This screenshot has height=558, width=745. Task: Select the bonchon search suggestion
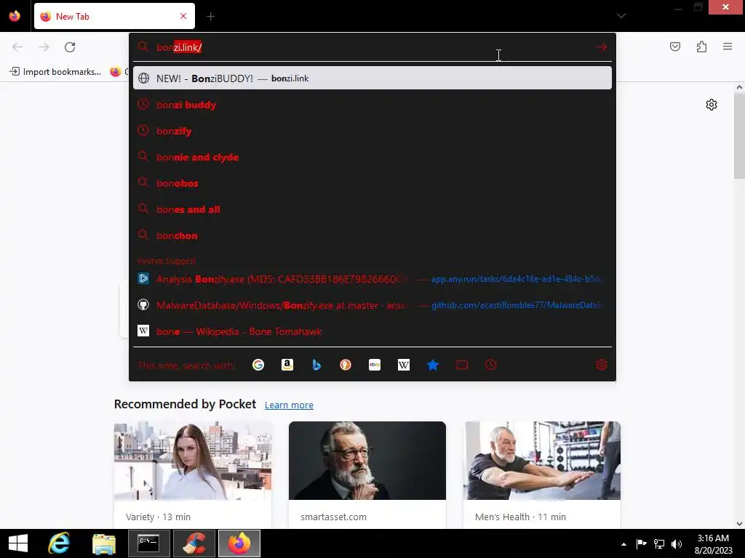372,235
